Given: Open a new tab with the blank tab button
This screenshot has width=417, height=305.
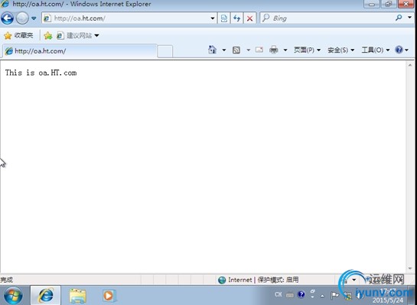Looking at the screenshot, I should coord(165,51).
